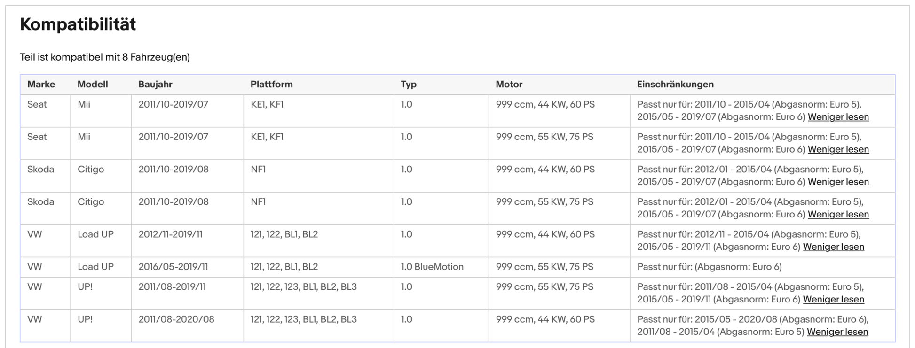Click Weniger lesen in Seat Mii 75 PS row
This screenshot has height=348, width=915.
[838, 149]
